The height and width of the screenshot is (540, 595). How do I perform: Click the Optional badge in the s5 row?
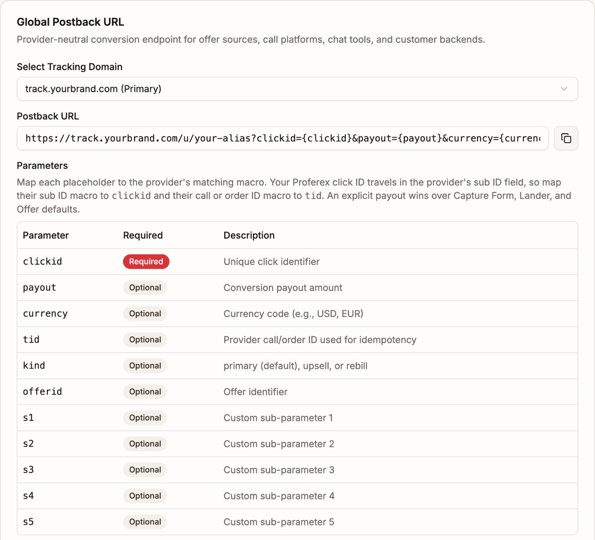145,522
